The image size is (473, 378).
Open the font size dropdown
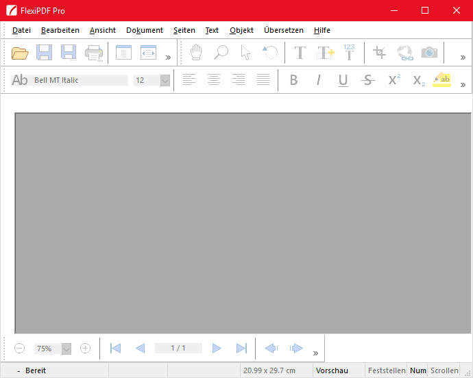(x=165, y=80)
